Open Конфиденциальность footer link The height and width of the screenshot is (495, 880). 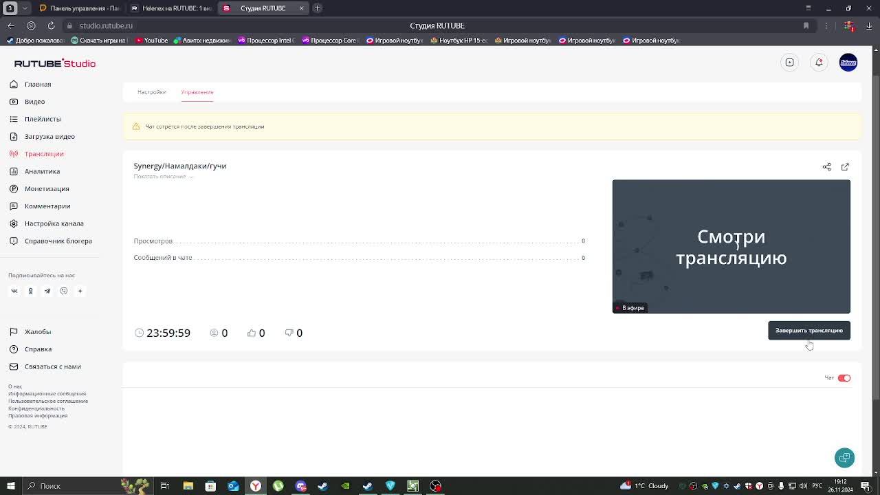click(x=36, y=408)
